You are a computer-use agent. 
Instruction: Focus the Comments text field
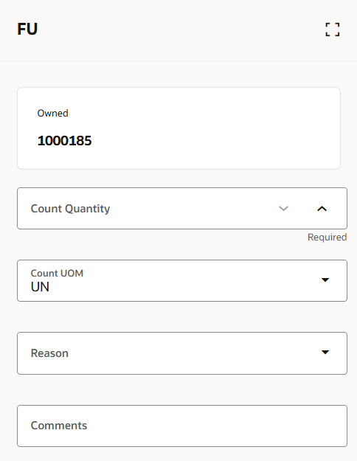(182, 426)
